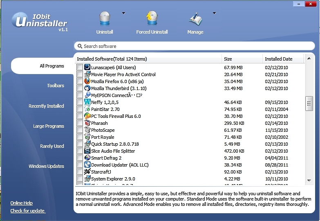Click the search magnifier icon
320x221 pixels.
pyautogui.click(x=80, y=46)
